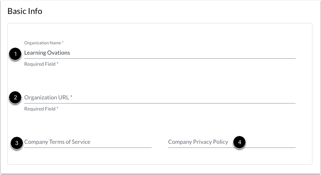Click the Learning Ovations text value
Viewport: 321px width, 175px height.
47,53
